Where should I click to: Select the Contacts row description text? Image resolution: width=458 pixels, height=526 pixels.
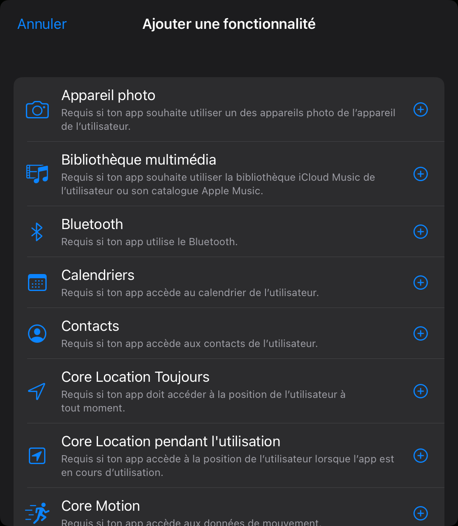point(190,344)
